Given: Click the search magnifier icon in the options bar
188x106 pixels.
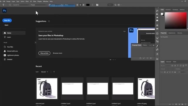Looking at the screenshot, I should click(115, 5).
